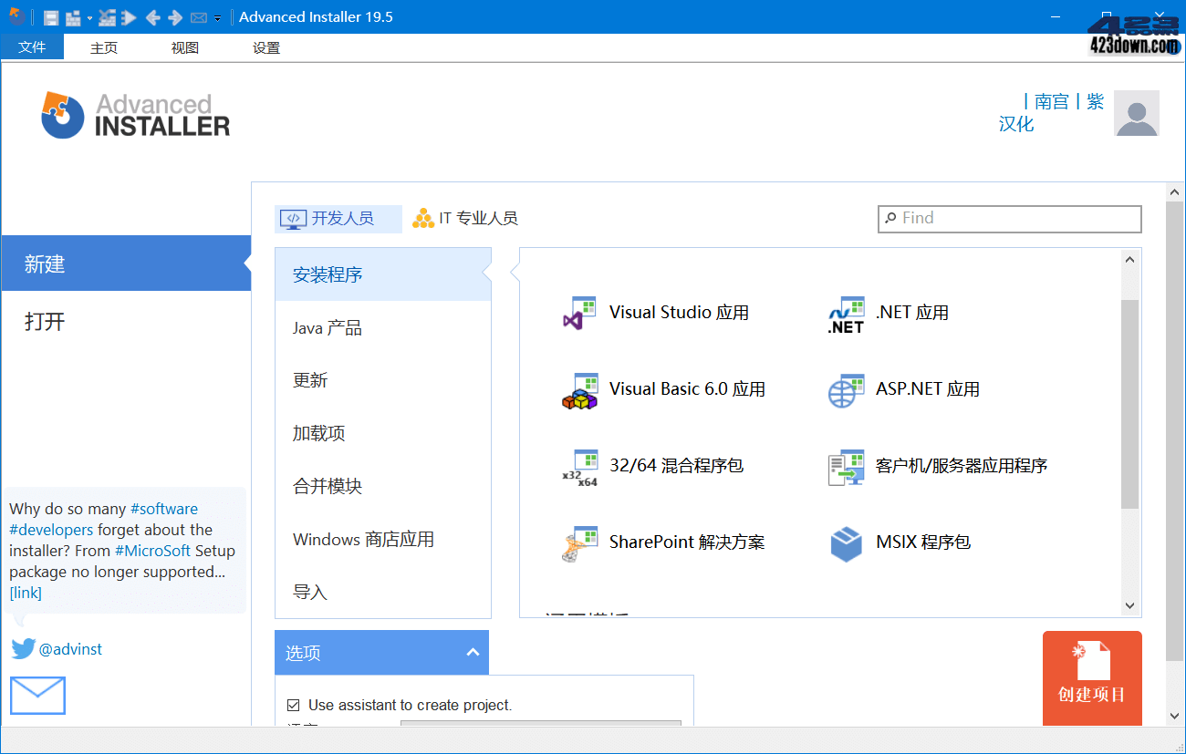This screenshot has width=1186, height=754.
Task: Click the mail feedback envelope icon
Action: 37,696
